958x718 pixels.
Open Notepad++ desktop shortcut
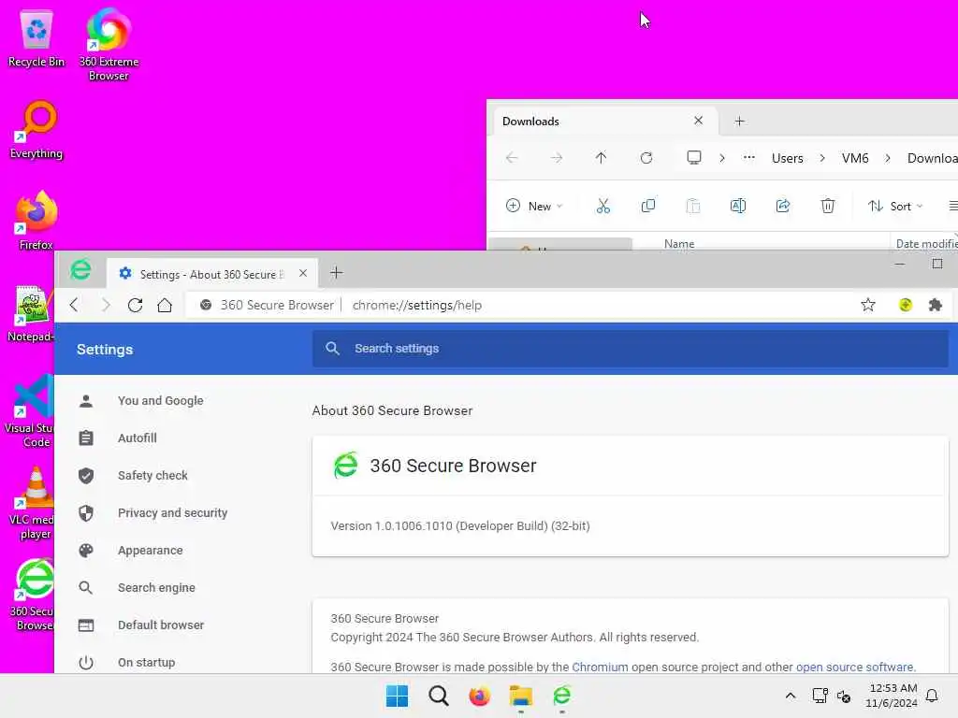pos(31,313)
